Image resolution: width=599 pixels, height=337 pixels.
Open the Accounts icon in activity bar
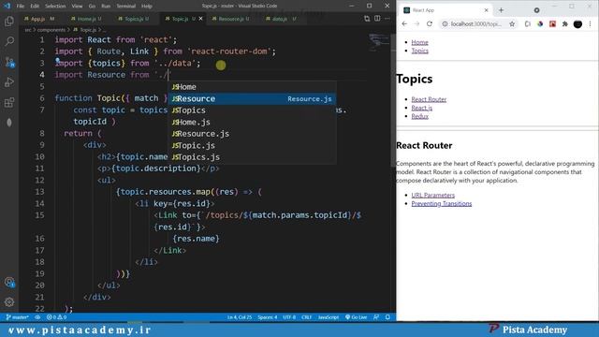(x=9, y=283)
